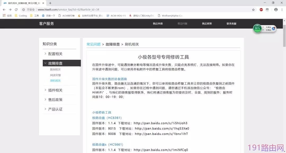Close the current browser tab
This screenshot has height=153, width=286.
[x=43, y=3]
